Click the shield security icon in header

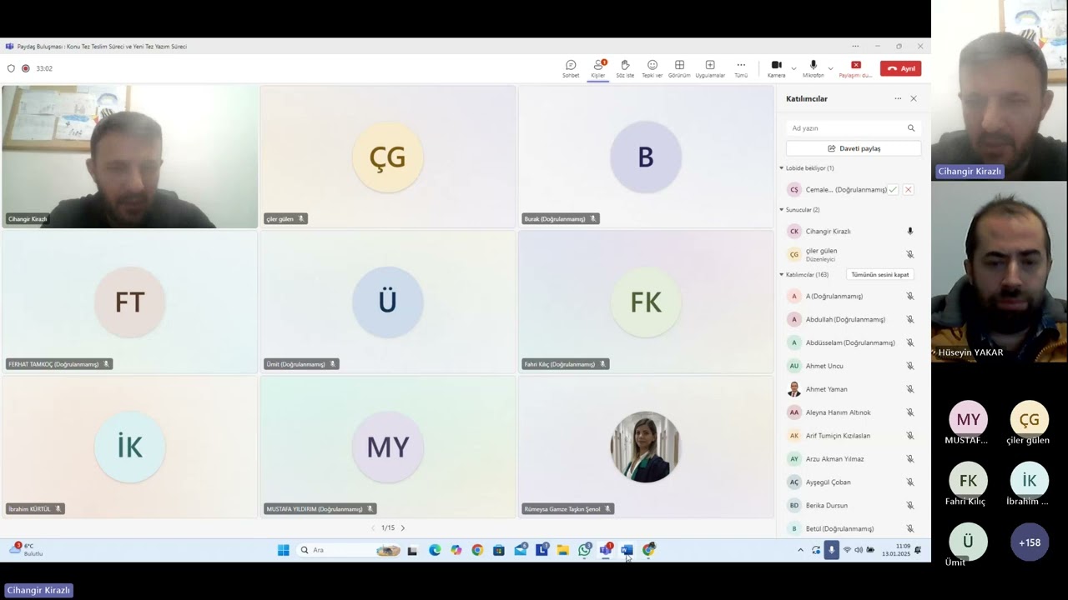tap(11, 68)
